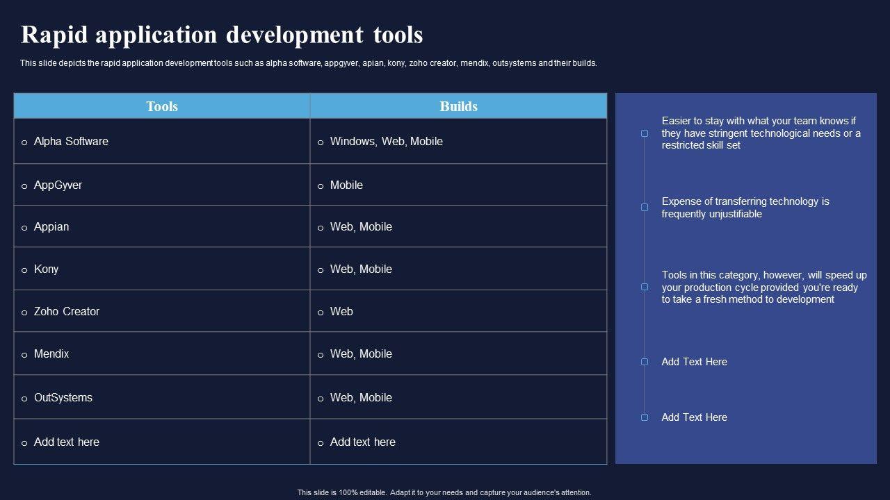Select the 'Kony' table cell
This screenshot has height=500, width=890.
pyautogui.click(x=162, y=269)
